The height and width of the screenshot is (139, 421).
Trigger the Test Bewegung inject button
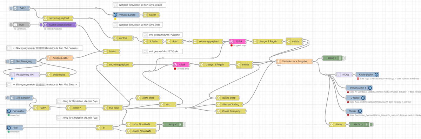[8, 61]
